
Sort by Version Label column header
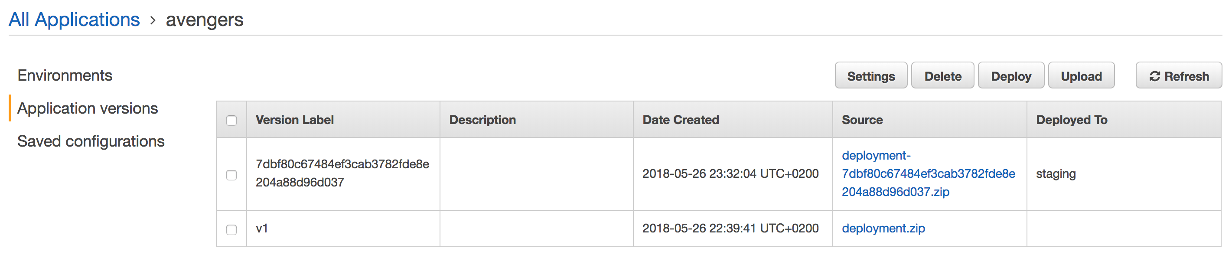coord(295,120)
